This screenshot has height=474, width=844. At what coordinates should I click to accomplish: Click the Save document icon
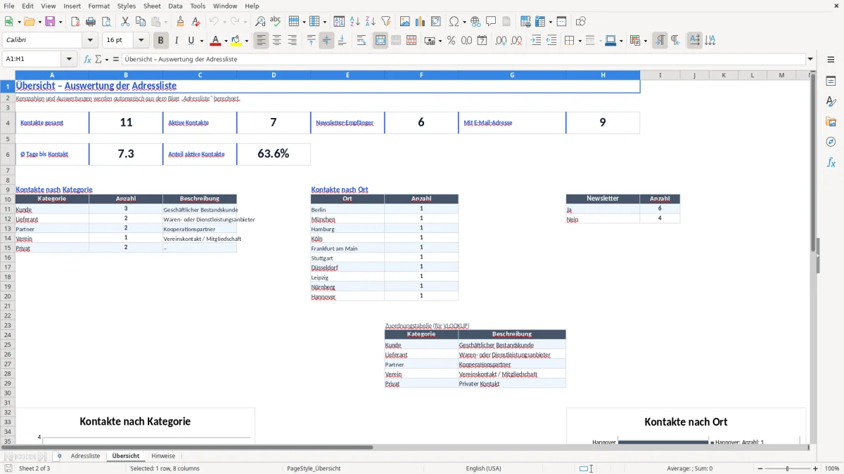[x=50, y=22]
